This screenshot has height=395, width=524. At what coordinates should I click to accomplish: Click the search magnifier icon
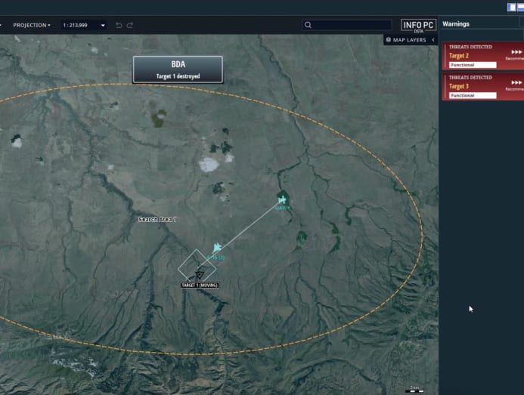click(308, 25)
